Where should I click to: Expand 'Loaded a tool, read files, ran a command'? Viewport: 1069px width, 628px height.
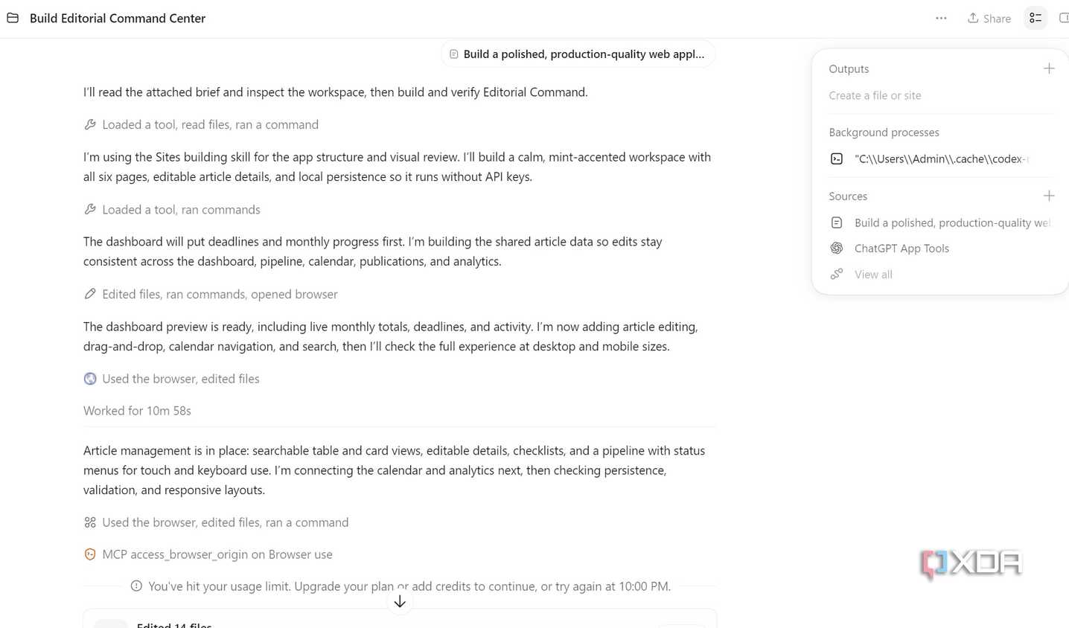tap(201, 125)
